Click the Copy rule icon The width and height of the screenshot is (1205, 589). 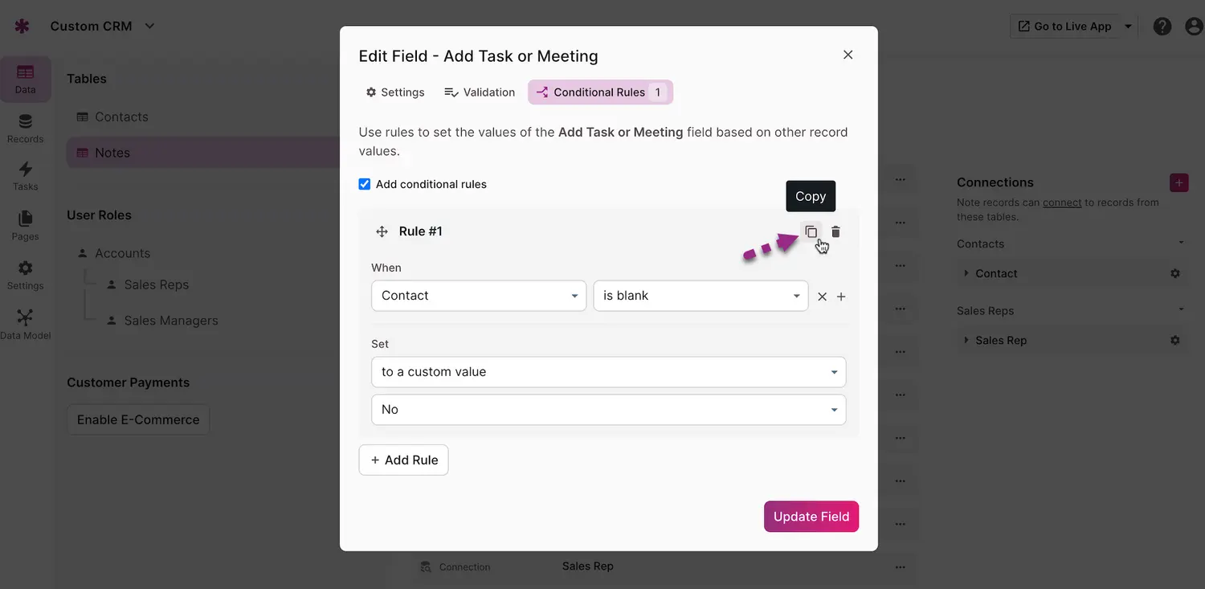(x=811, y=231)
